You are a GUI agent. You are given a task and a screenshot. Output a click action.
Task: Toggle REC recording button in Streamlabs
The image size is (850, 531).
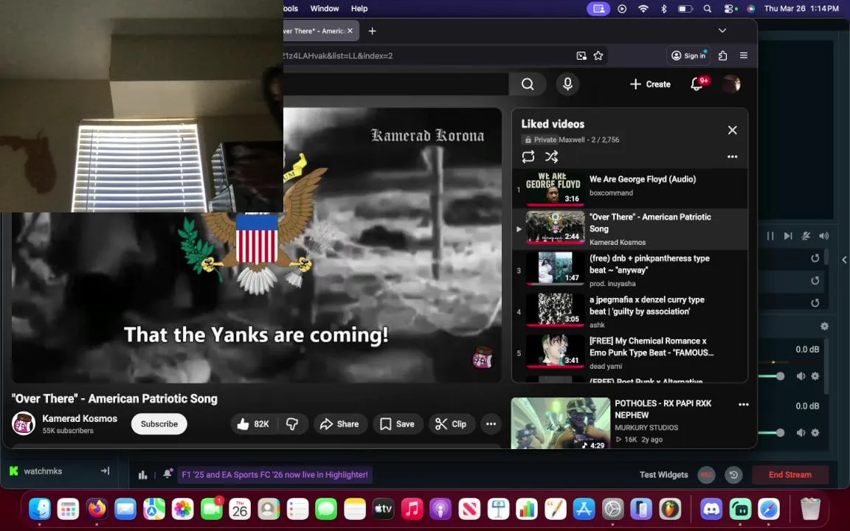click(x=706, y=475)
